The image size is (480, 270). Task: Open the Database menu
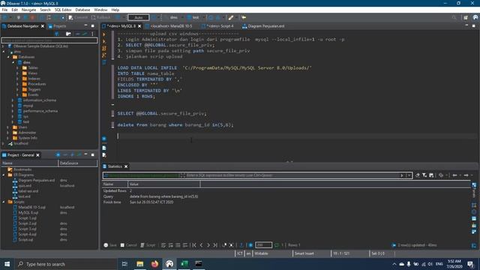[x=82, y=10]
